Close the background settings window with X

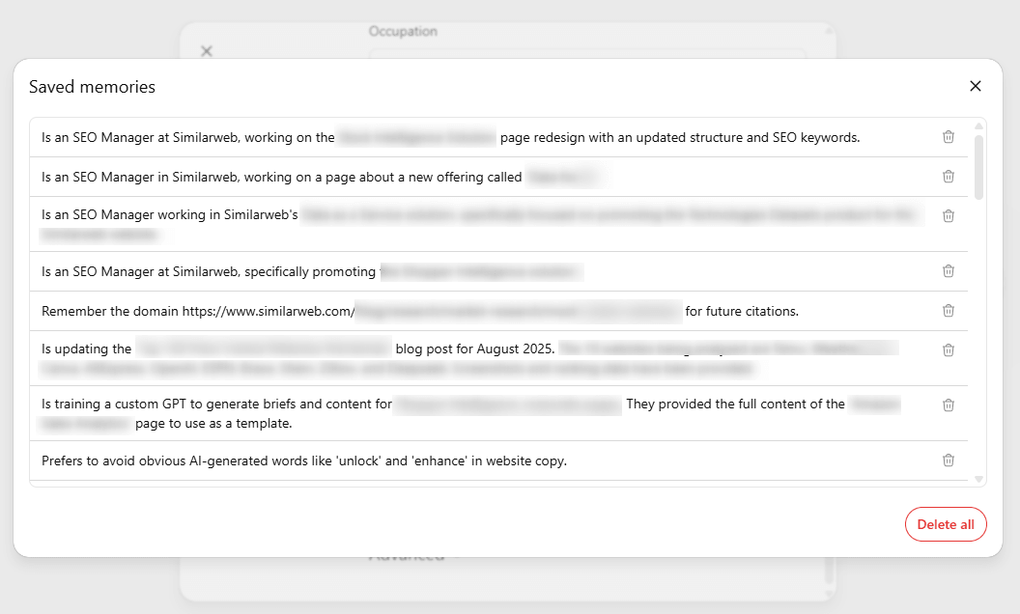[207, 51]
